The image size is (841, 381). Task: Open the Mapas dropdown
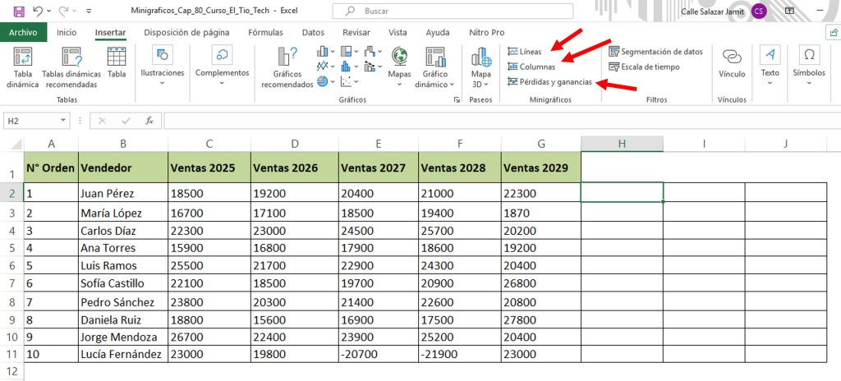coord(399,64)
